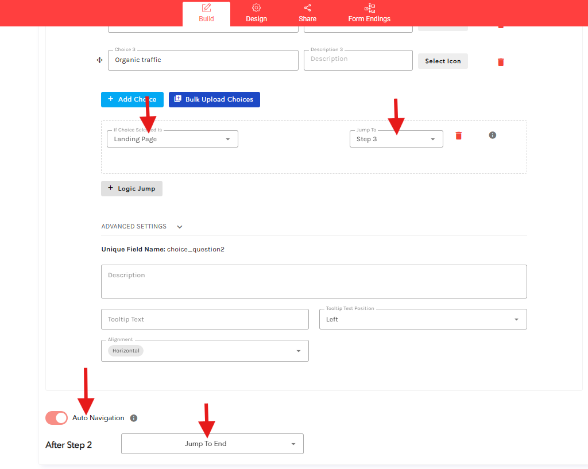Delete Choice 3 using its trash icon
Image resolution: width=588 pixels, height=469 pixels.
click(x=500, y=62)
